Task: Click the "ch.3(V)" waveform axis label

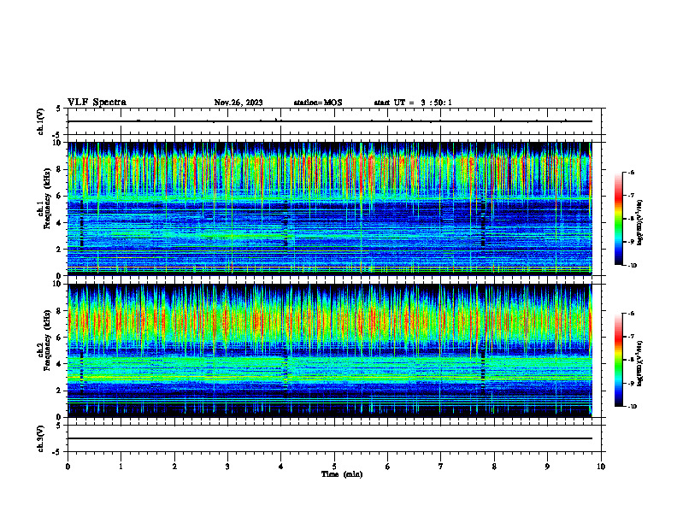Action: (x=40, y=439)
